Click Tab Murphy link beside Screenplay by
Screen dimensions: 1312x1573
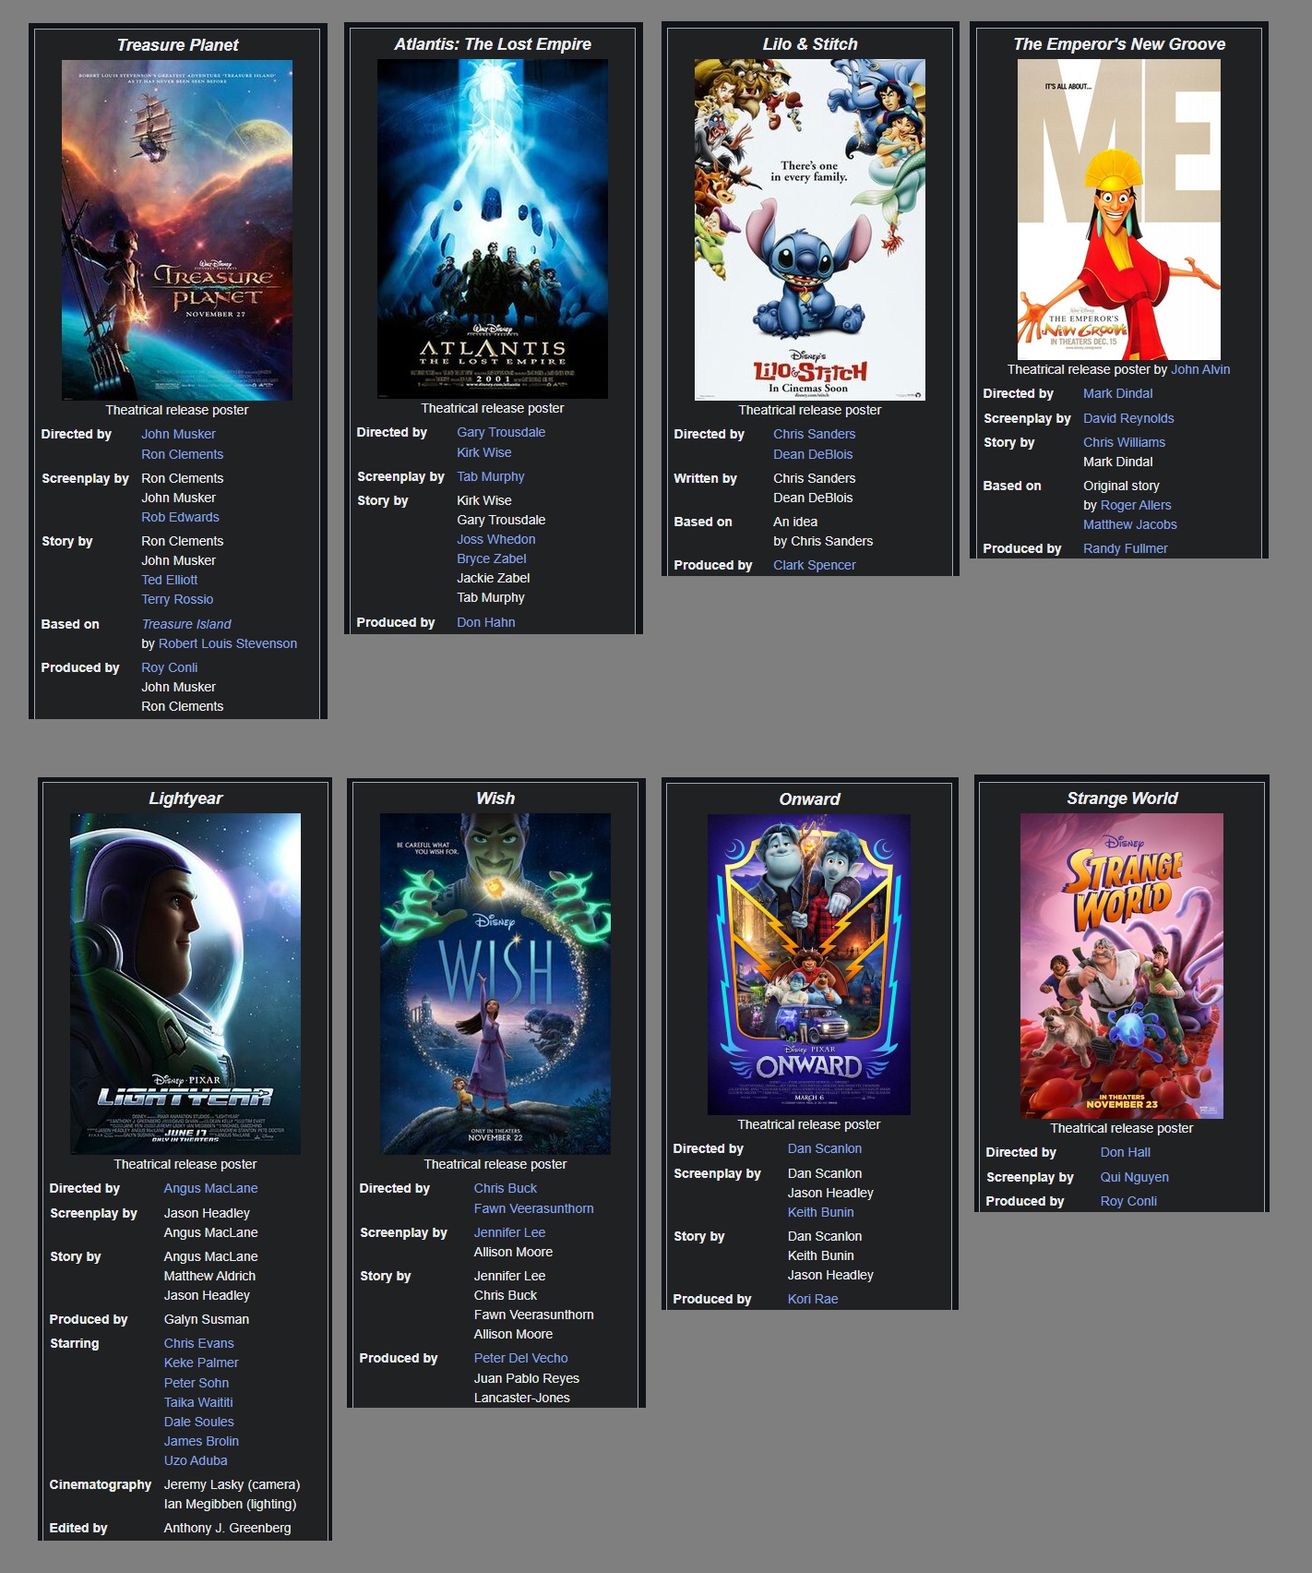coord(490,476)
